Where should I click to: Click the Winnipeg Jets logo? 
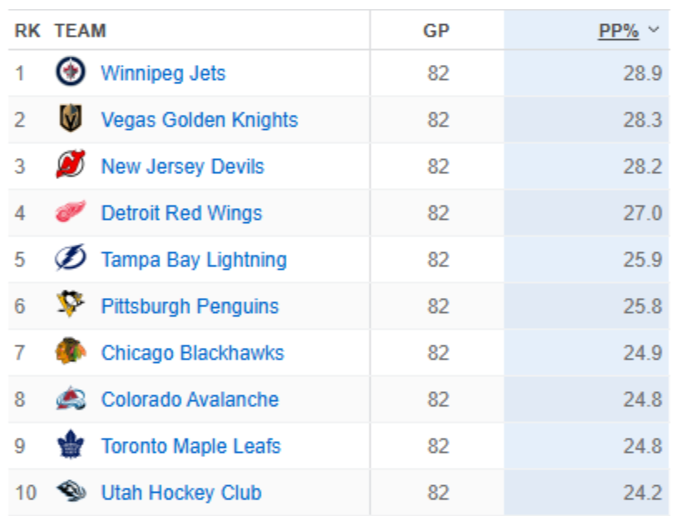[71, 72]
